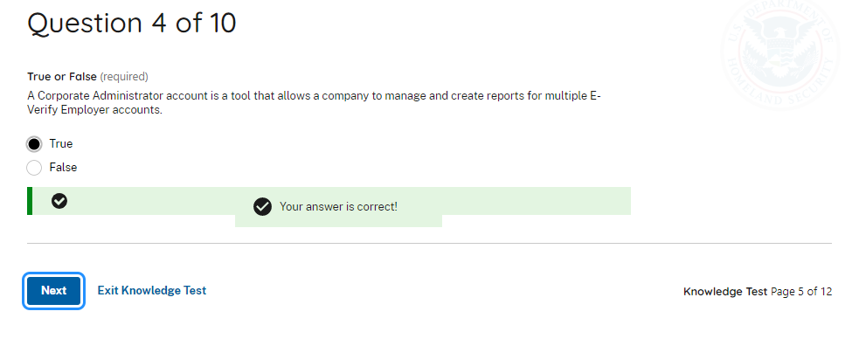Screen dimensions: 852x339
Task: Click the Corporate Administrator question statement
Action: point(314,103)
